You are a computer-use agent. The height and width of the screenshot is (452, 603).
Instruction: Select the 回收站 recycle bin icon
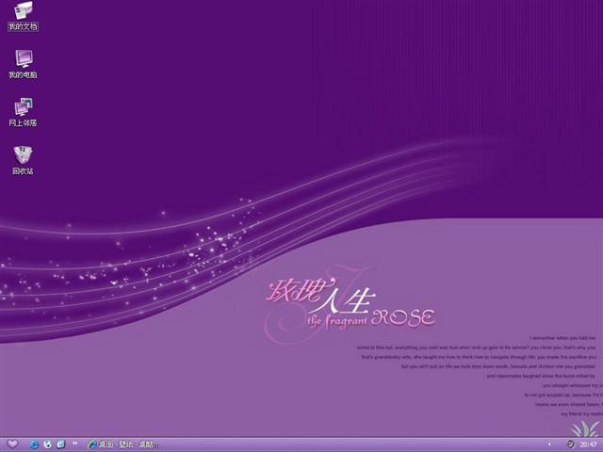tap(23, 154)
